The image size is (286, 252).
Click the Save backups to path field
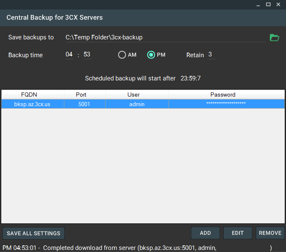[x=166, y=37]
